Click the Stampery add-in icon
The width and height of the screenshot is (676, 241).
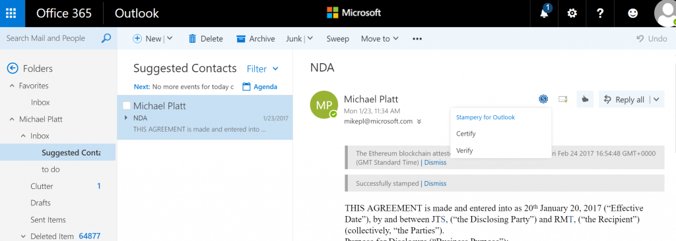[x=543, y=99]
